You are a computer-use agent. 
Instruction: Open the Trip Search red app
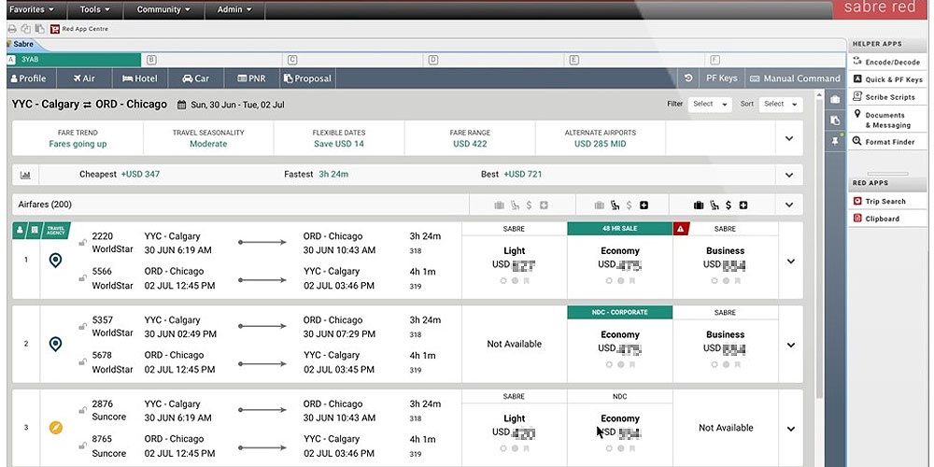(x=880, y=202)
